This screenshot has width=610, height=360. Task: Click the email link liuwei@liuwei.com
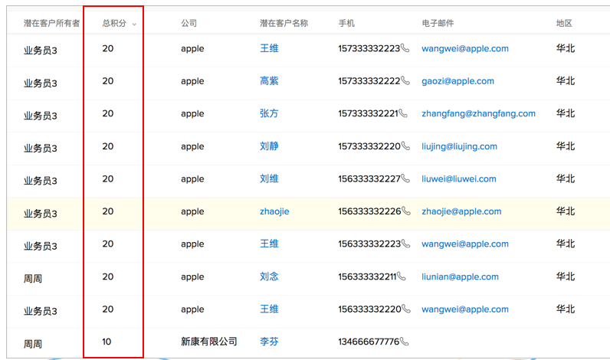click(459, 178)
